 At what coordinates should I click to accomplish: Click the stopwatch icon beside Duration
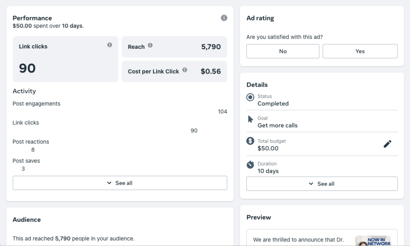tap(250, 164)
